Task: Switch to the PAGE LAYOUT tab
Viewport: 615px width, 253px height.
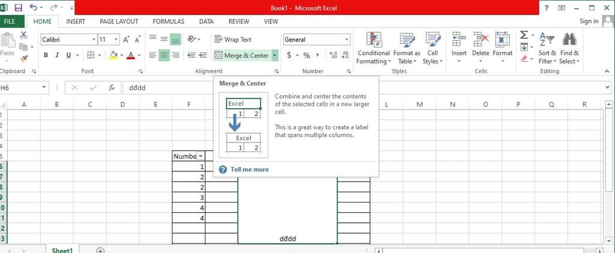Action: [119, 22]
